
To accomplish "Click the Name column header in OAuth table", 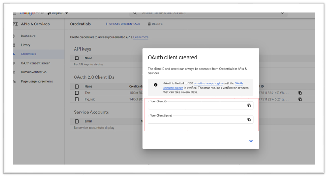I will click(x=89, y=86).
